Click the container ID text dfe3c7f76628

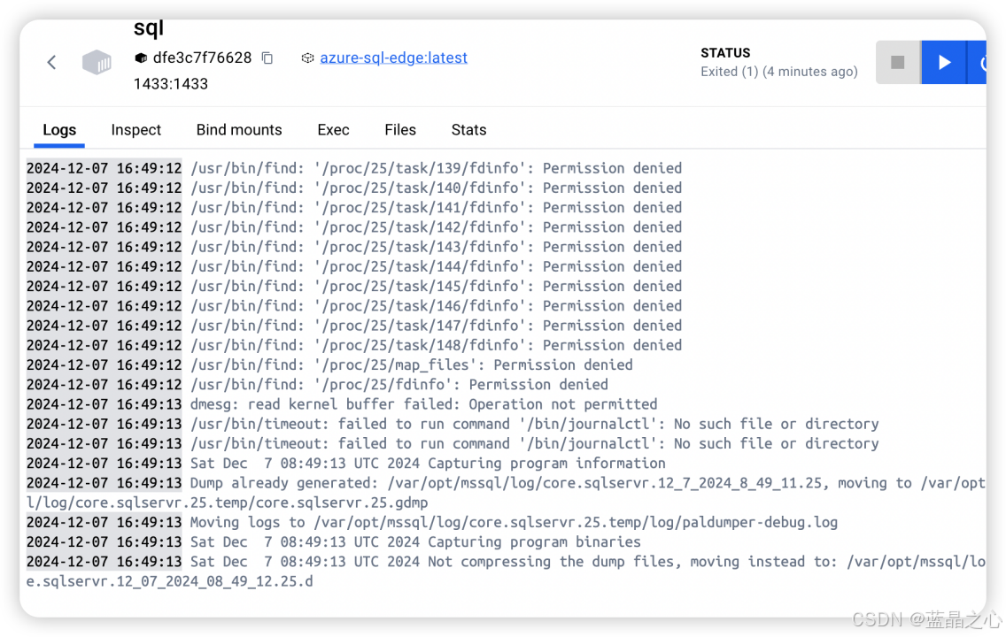click(x=202, y=58)
